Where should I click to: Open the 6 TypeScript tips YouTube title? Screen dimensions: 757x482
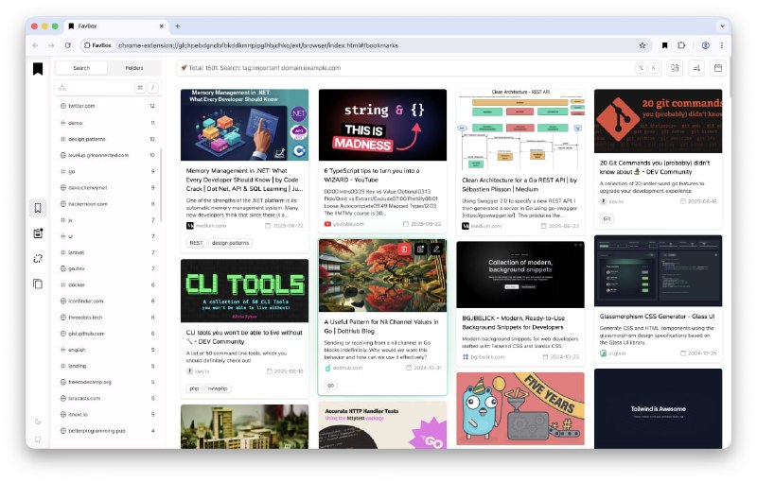(x=371, y=175)
